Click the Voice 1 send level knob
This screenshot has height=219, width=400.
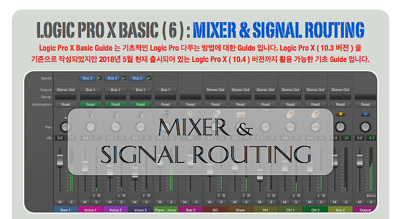99,78
